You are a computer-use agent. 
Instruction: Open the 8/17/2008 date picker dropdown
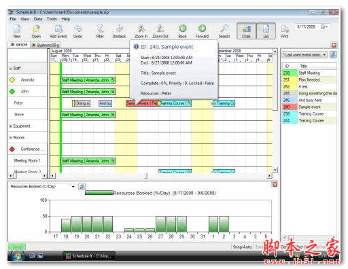coord(324,27)
